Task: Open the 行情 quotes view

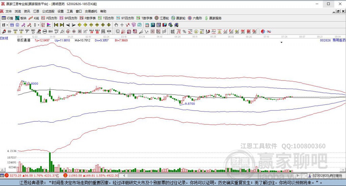Action: coord(7,18)
